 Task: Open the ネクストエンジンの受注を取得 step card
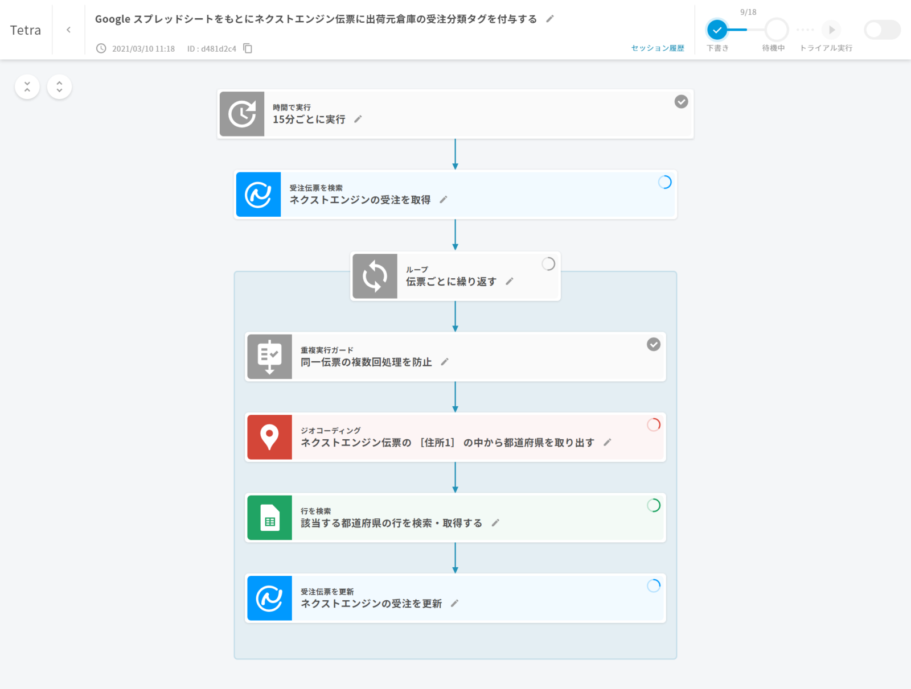(455, 195)
